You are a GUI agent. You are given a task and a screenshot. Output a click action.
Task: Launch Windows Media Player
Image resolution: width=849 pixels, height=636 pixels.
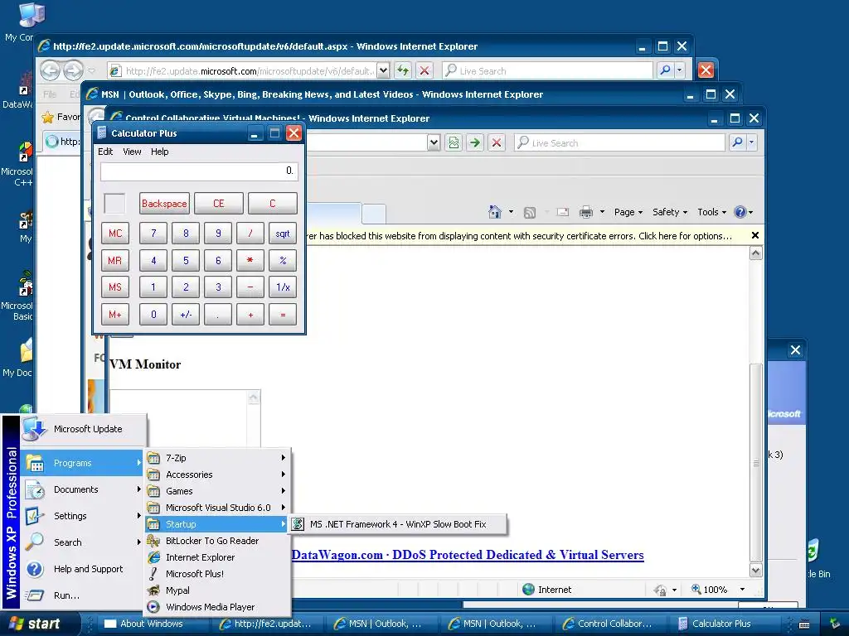tap(217, 607)
